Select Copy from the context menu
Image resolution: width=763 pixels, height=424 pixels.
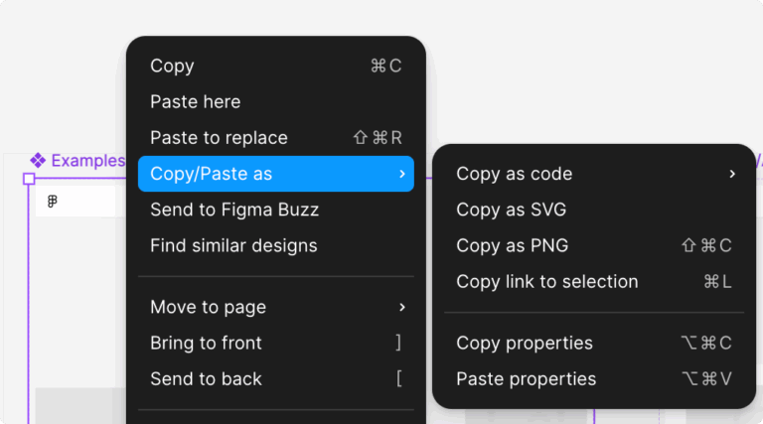(x=172, y=67)
